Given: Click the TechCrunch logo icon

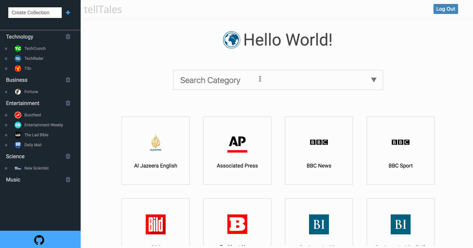Looking at the screenshot, I should tap(18, 49).
